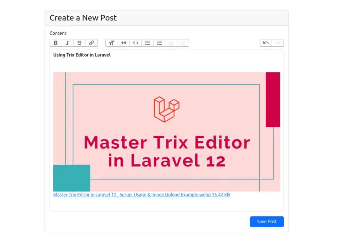This screenshot has height=246, width=348.
Task: Insert a code block
Action: [135, 43]
